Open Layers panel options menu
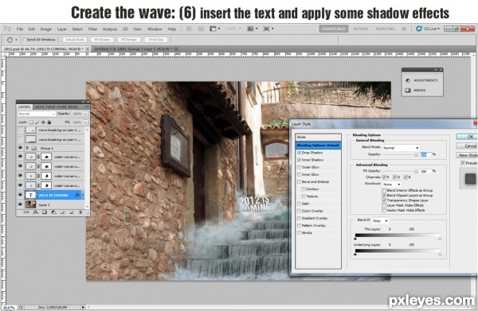Image resolution: width=478 pixels, height=311 pixels. click(86, 107)
